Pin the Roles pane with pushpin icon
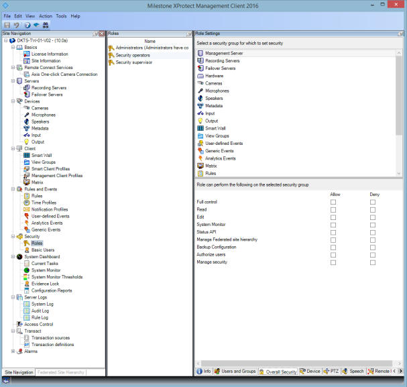 (189, 34)
